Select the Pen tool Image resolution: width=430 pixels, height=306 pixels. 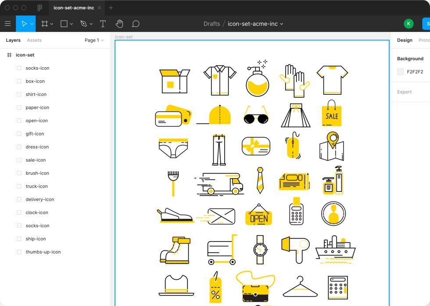83,24
